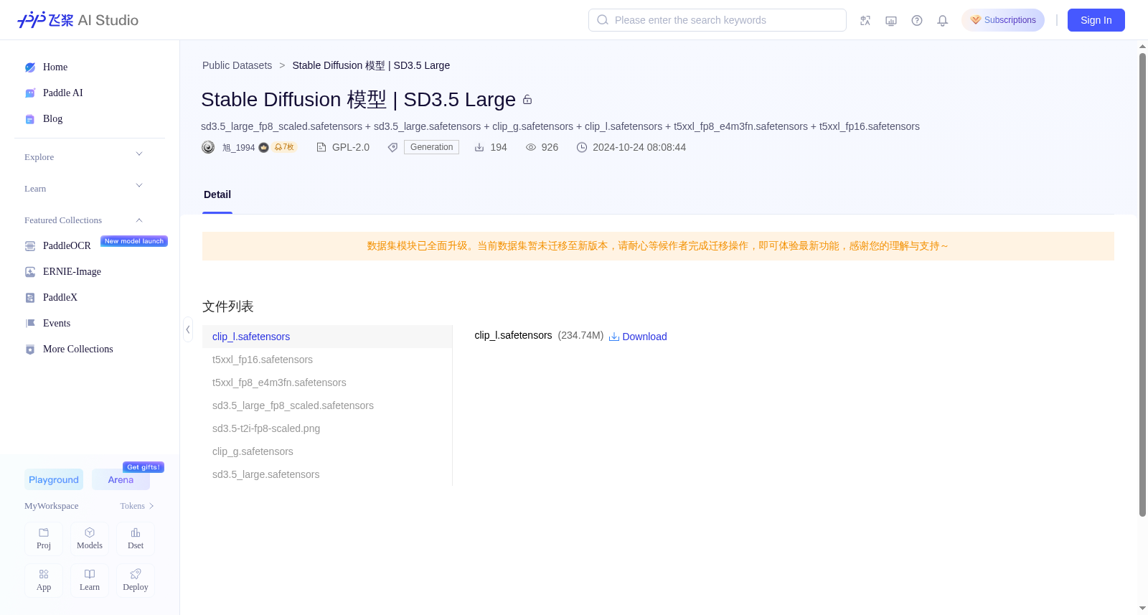The image size is (1148, 615).
Task: Click the Sign In button
Action: coord(1096,20)
